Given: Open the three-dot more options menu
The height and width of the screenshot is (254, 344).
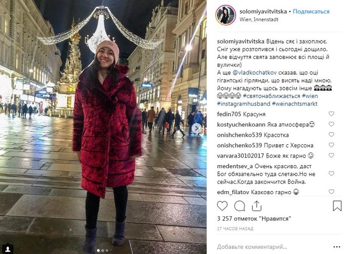Looking at the screenshot, I should pos(337,247).
